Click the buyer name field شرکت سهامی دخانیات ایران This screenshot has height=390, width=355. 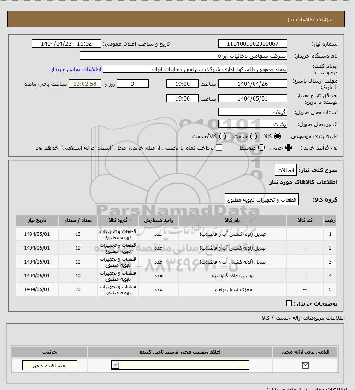click(x=183, y=56)
